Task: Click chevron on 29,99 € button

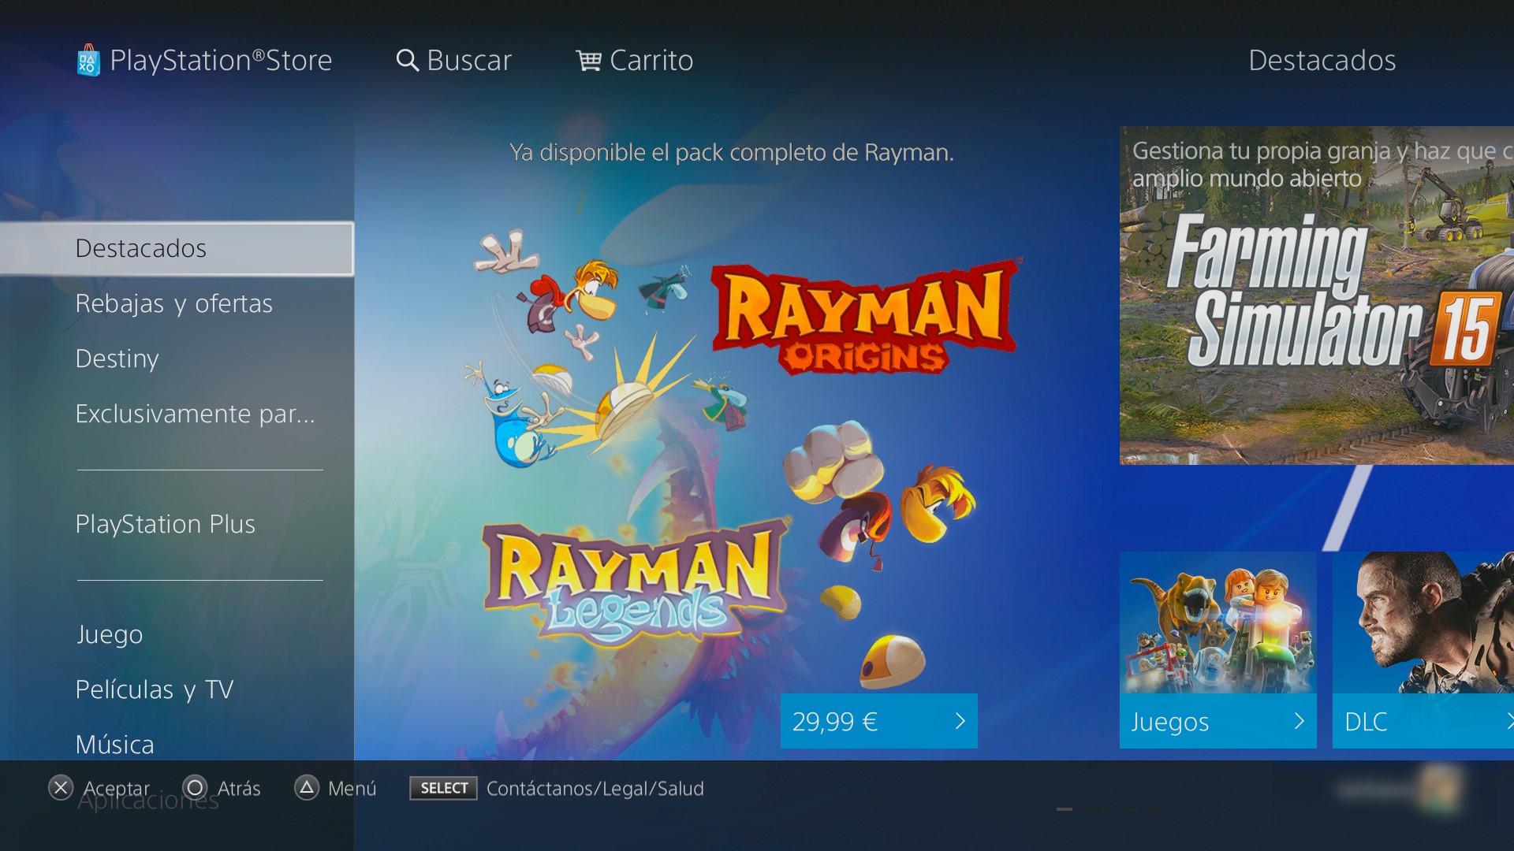Action: (x=960, y=721)
